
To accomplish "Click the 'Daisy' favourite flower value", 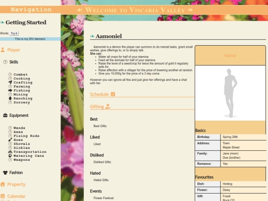I will pos(226,190).
